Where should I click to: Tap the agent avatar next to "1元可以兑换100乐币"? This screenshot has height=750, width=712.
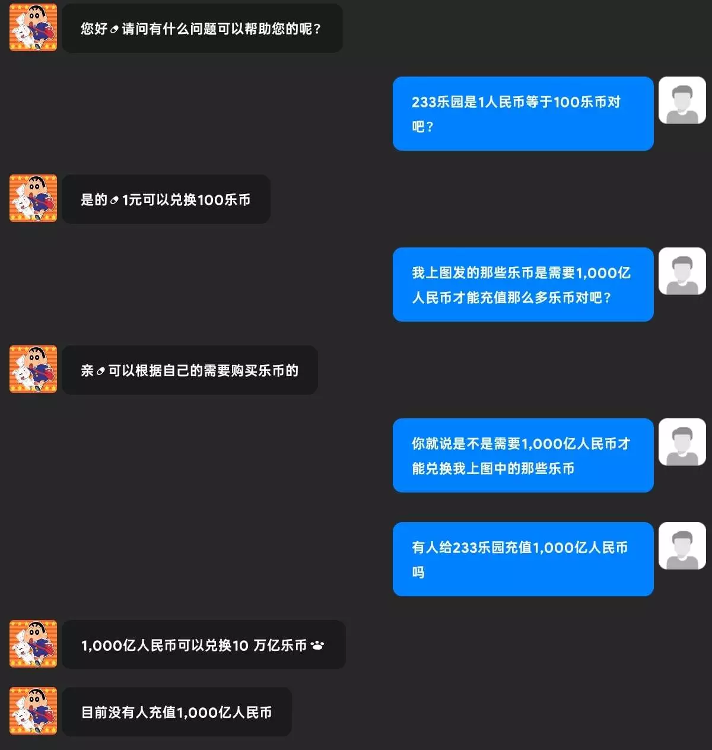pyautogui.click(x=33, y=198)
